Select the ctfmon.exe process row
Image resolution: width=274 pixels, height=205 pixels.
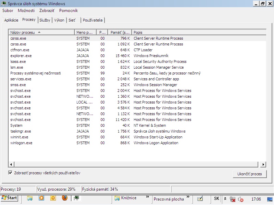(137, 50)
